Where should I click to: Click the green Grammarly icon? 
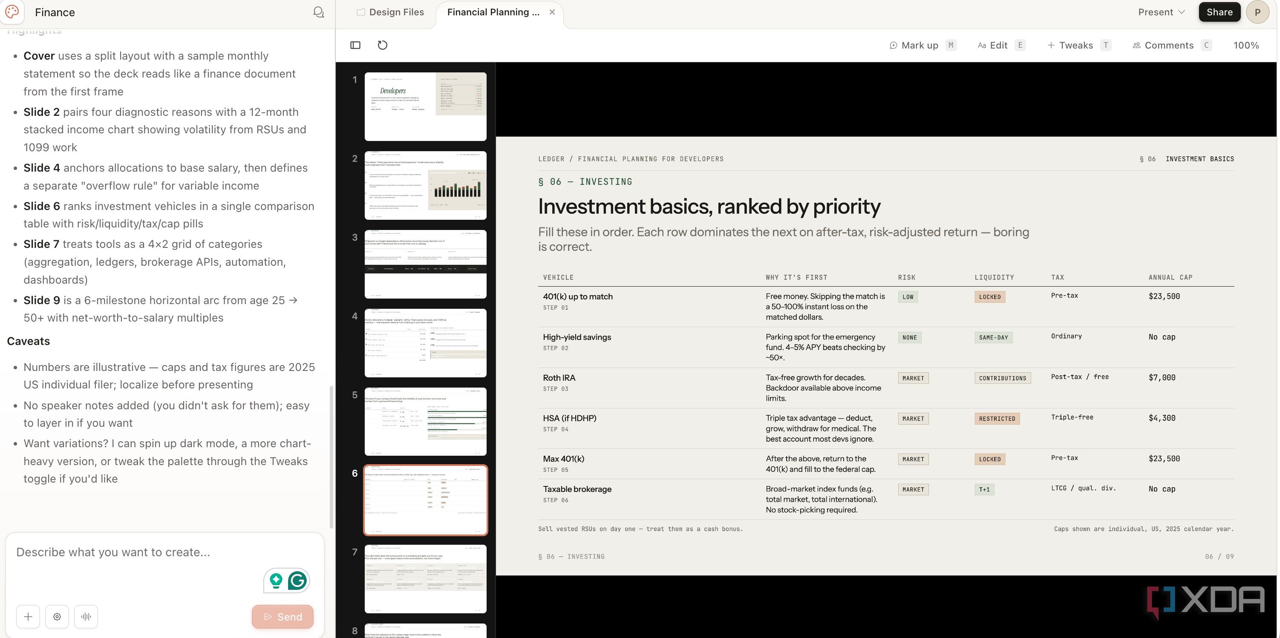pyautogui.click(x=297, y=580)
